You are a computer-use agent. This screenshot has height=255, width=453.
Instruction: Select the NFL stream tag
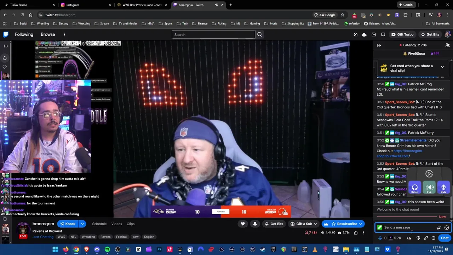[73, 237]
